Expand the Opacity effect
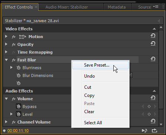Screen dimensions: 166x135 click(6, 44)
